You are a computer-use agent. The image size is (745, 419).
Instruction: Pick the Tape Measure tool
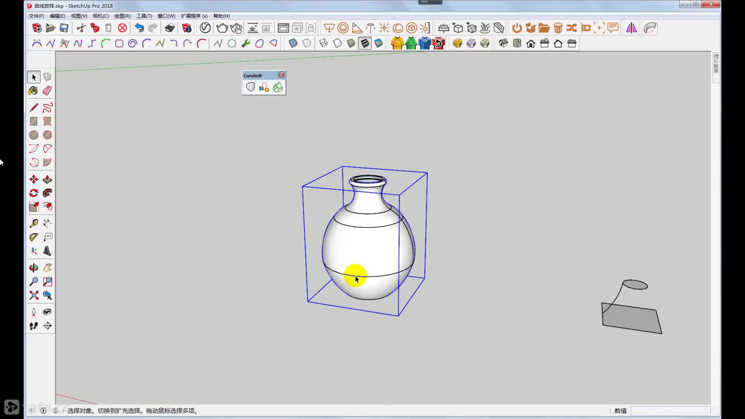tap(34, 223)
